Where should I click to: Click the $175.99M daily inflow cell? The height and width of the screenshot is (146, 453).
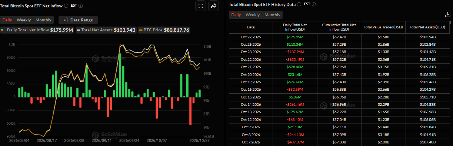click(x=295, y=37)
